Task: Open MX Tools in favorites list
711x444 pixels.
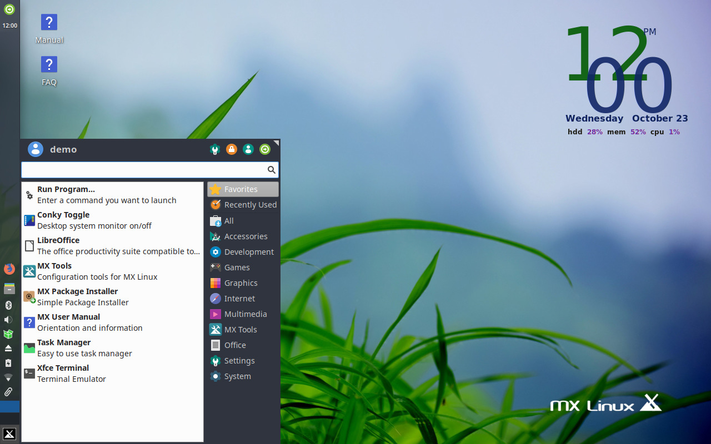Action: pos(112,271)
